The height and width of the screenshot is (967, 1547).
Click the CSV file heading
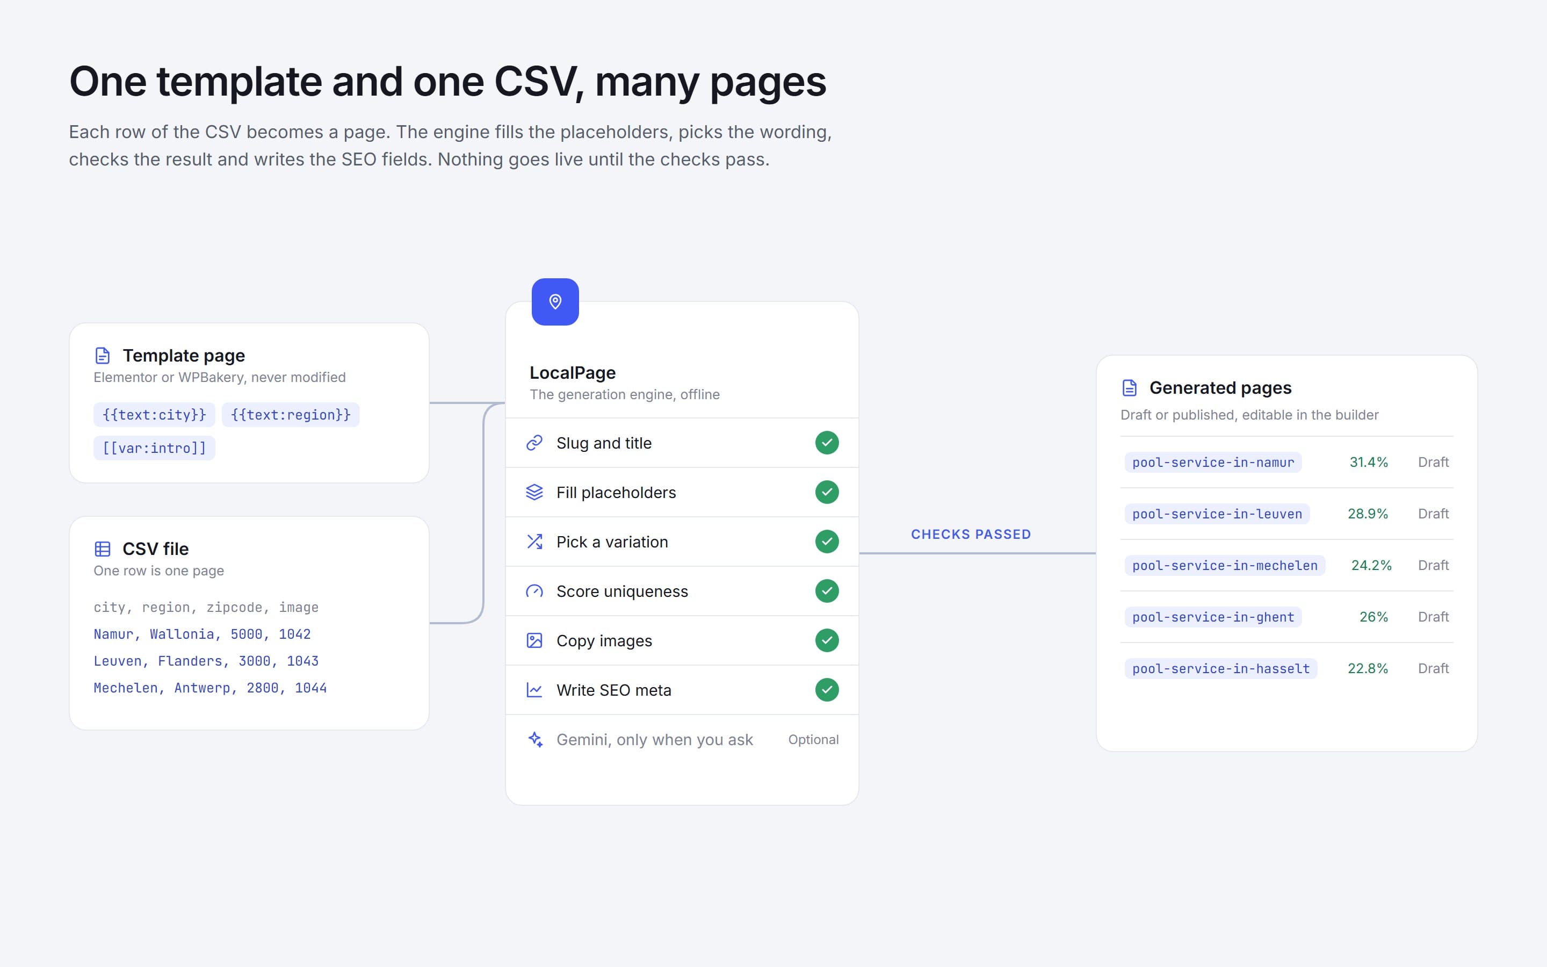coord(155,549)
